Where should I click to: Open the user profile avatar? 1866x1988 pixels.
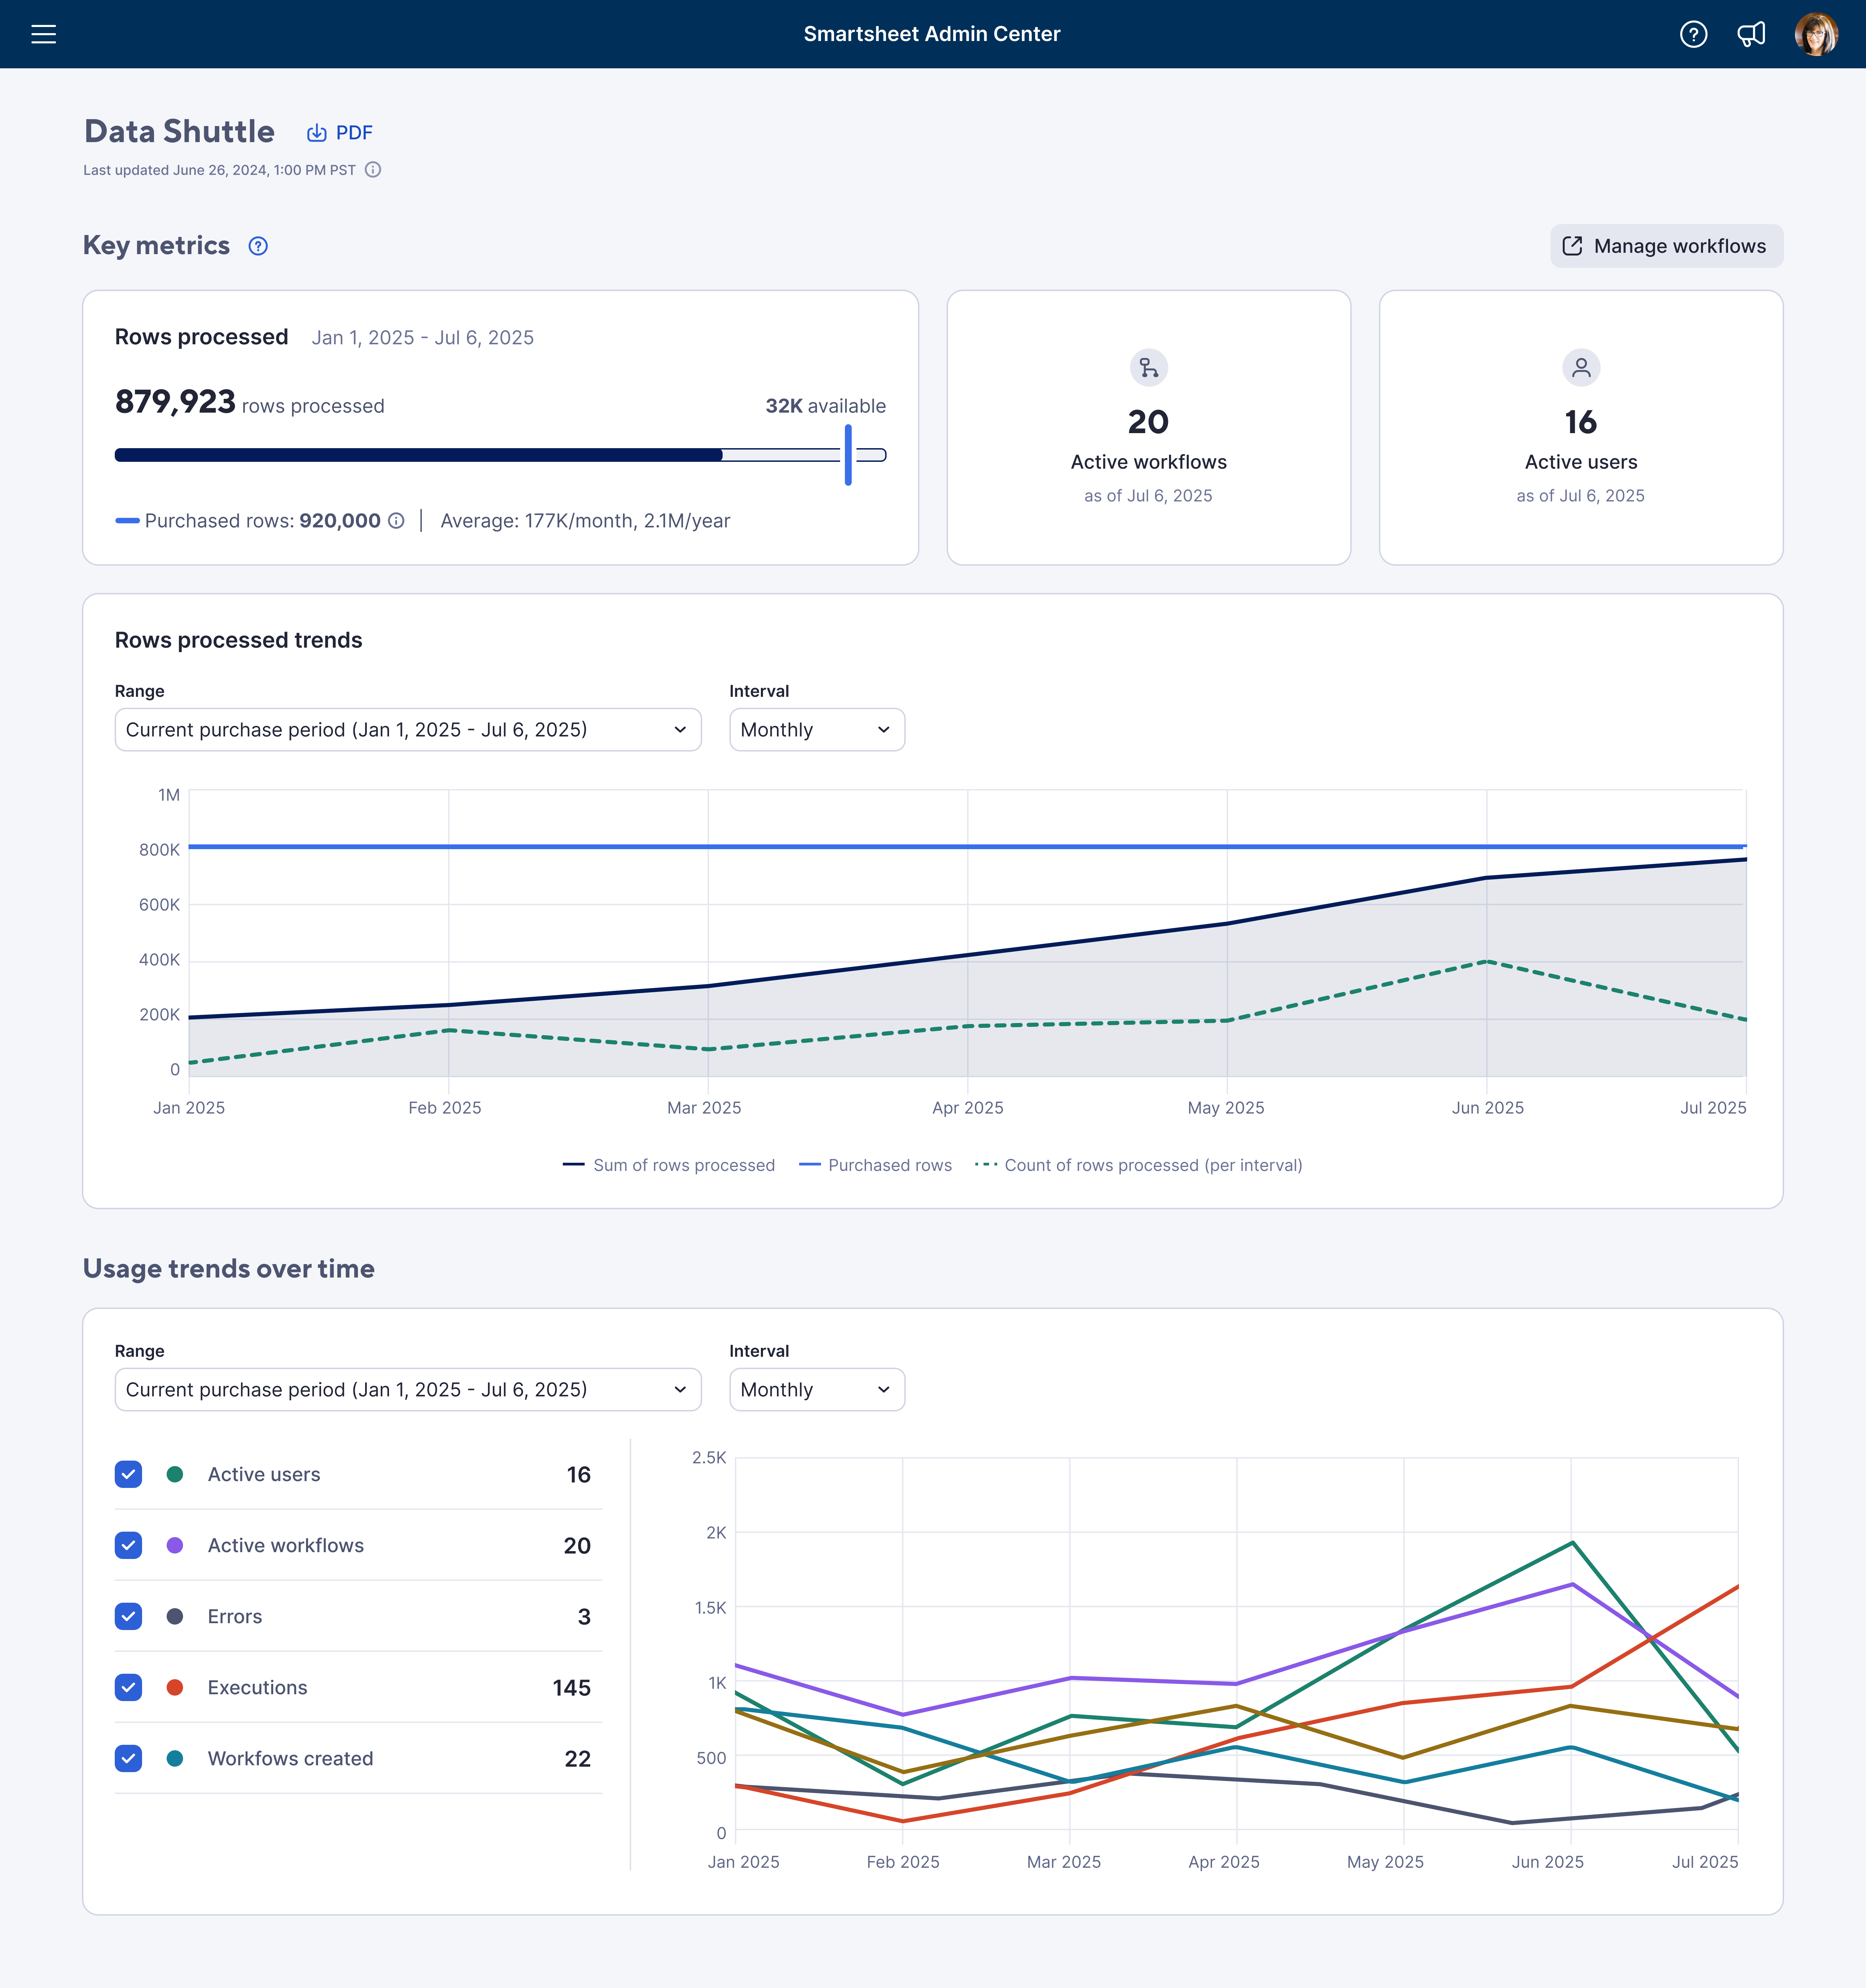click(1816, 34)
